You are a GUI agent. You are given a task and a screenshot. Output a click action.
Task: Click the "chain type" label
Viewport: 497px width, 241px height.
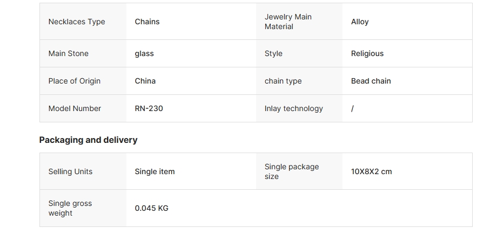(x=283, y=81)
